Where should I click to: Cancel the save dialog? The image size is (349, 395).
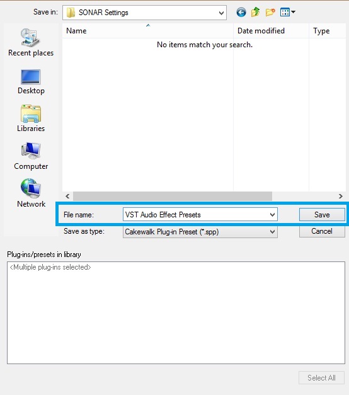322,231
